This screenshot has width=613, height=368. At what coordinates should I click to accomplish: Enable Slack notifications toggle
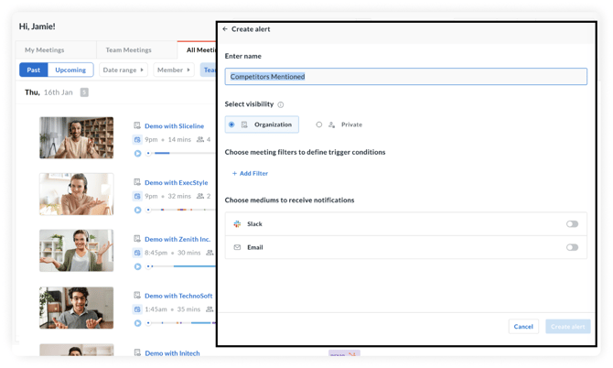tap(572, 224)
